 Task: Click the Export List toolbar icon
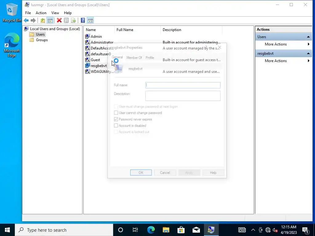tap(73, 20)
